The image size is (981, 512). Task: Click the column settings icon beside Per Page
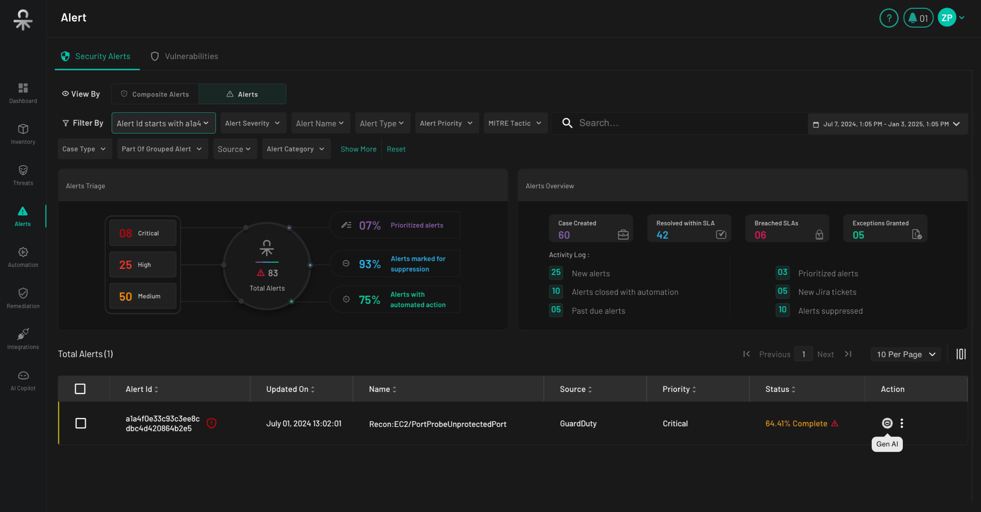tap(961, 354)
